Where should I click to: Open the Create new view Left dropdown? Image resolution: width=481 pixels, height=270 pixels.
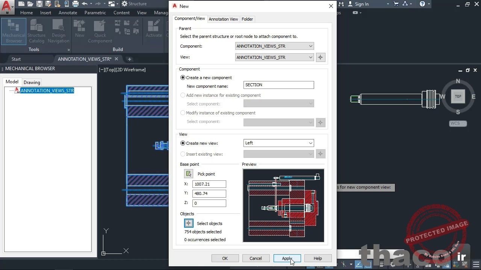pos(278,143)
